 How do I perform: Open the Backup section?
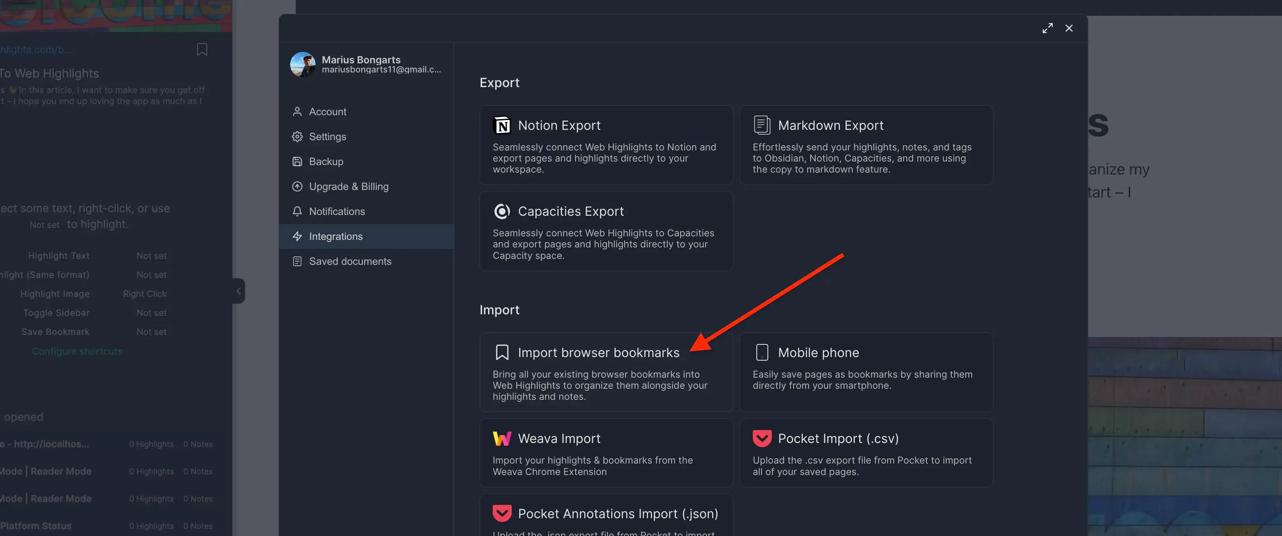point(367,162)
